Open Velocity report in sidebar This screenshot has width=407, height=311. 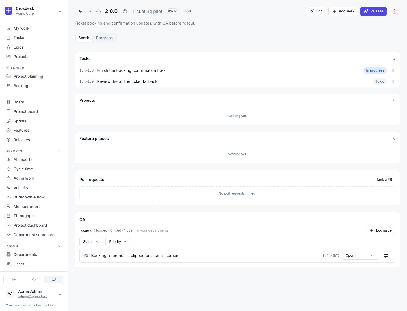tap(34, 188)
